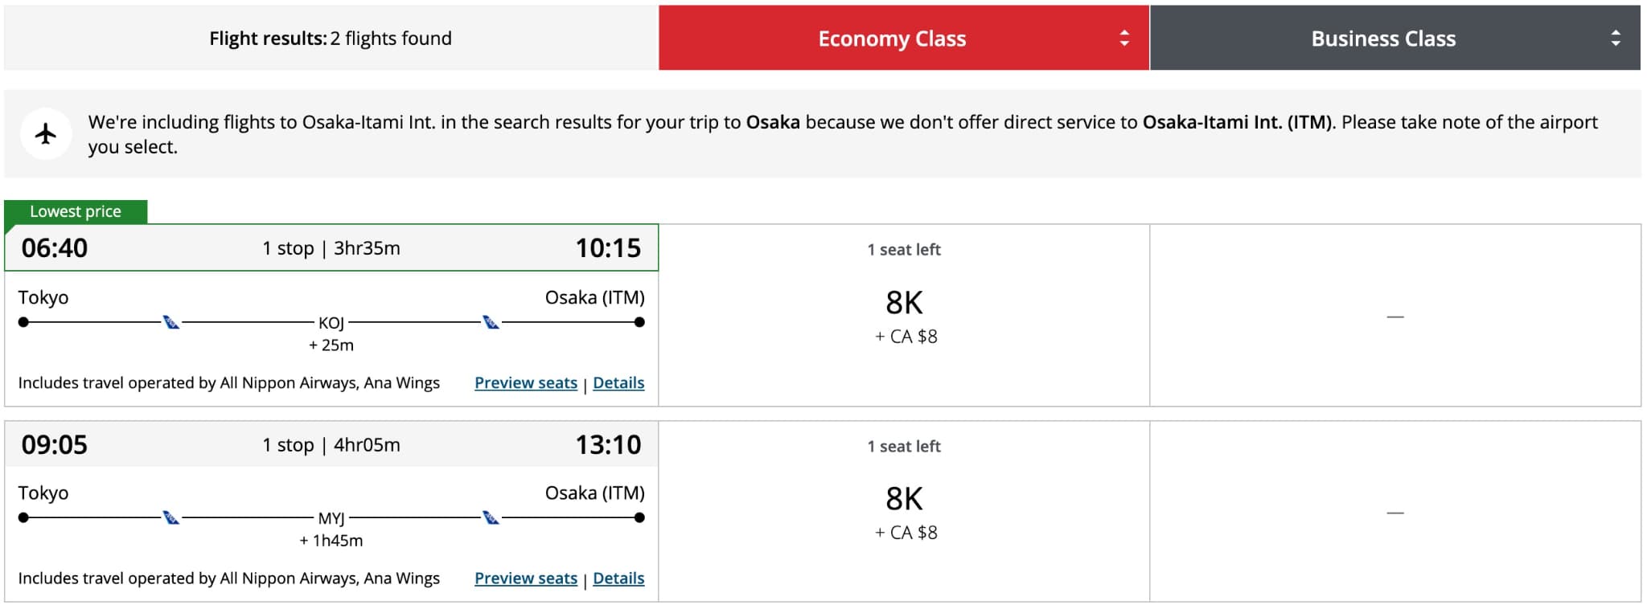Click the Economy Class sort arrows icon

click(x=1124, y=39)
